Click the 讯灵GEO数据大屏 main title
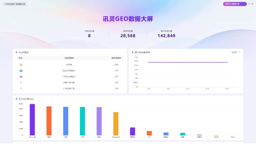 point(128,19)
